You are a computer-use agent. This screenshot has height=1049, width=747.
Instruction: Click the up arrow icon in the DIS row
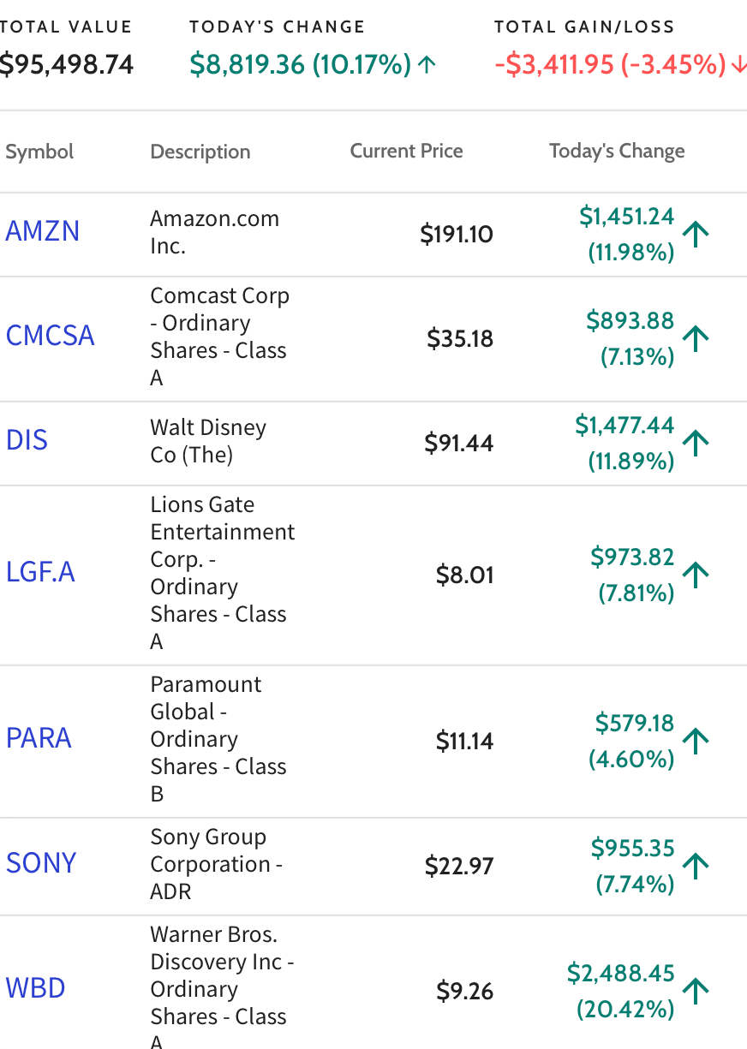point(696,442)
